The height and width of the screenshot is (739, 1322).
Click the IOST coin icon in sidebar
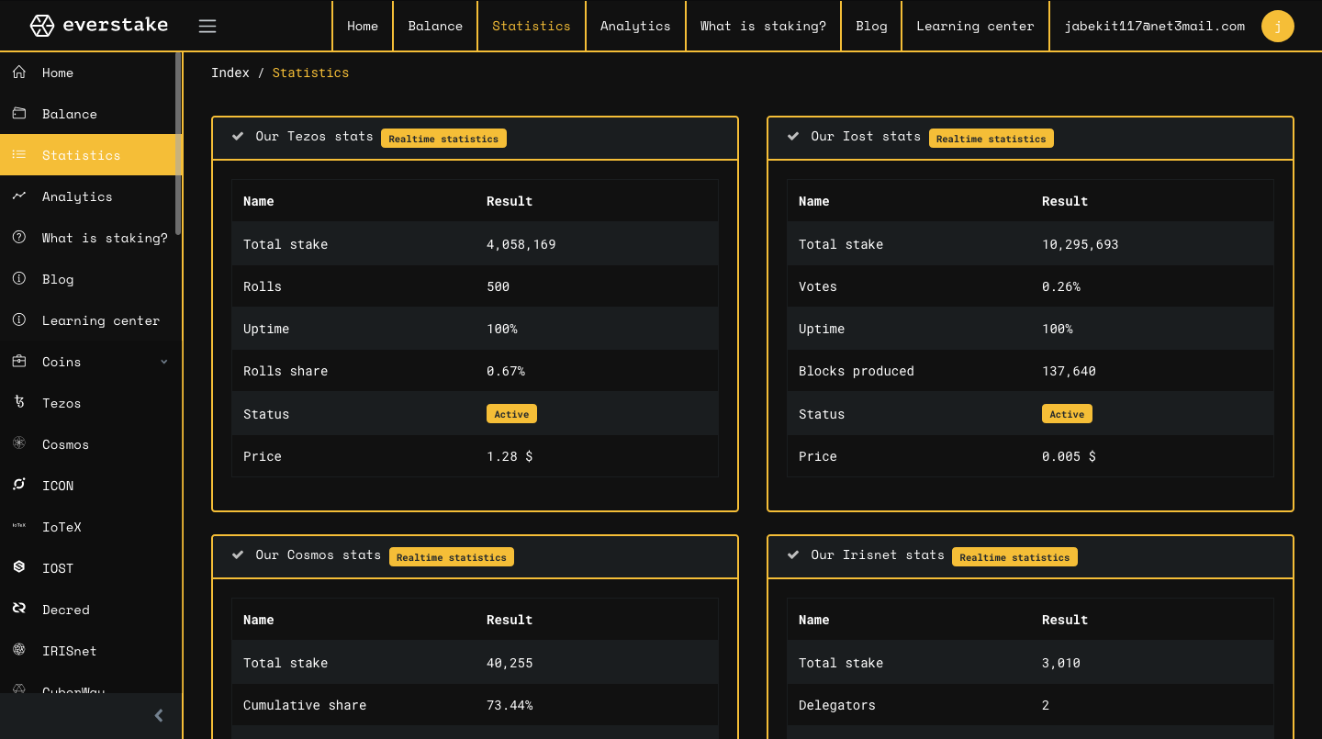pos(19,567)
